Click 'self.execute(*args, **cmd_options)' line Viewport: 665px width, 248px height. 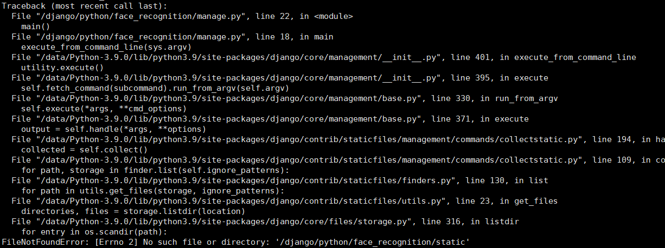click(104, 109)
